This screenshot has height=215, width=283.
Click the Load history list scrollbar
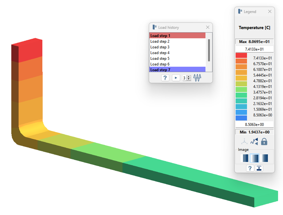(209, 50)
